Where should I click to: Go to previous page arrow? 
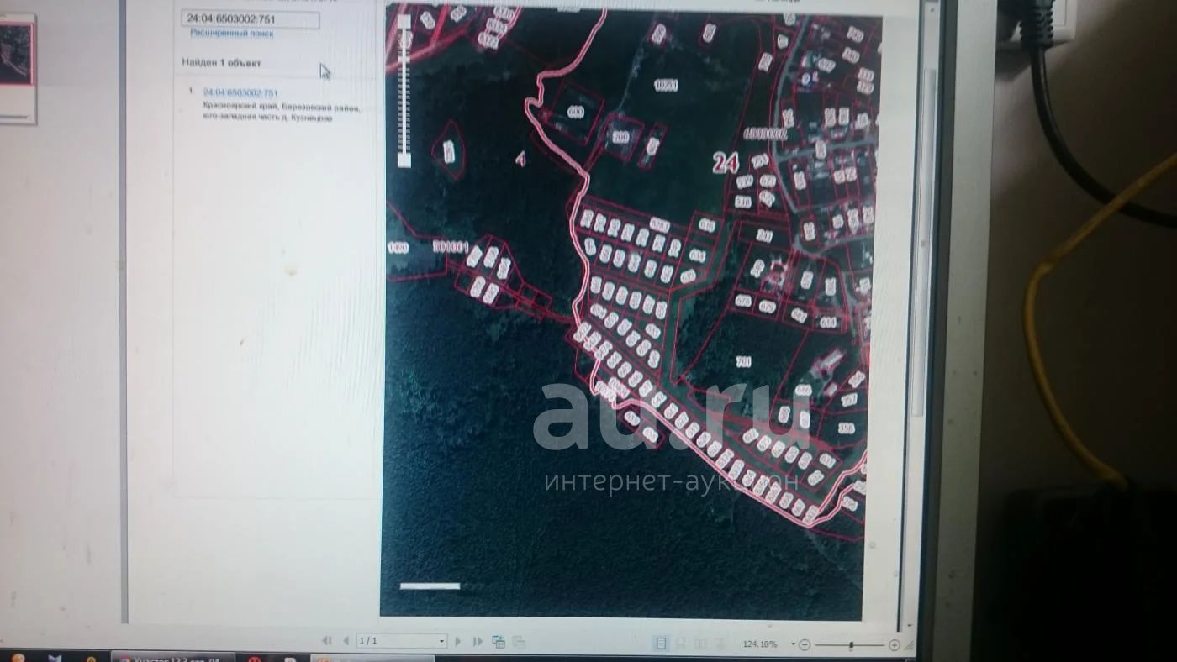pos(346,641)
